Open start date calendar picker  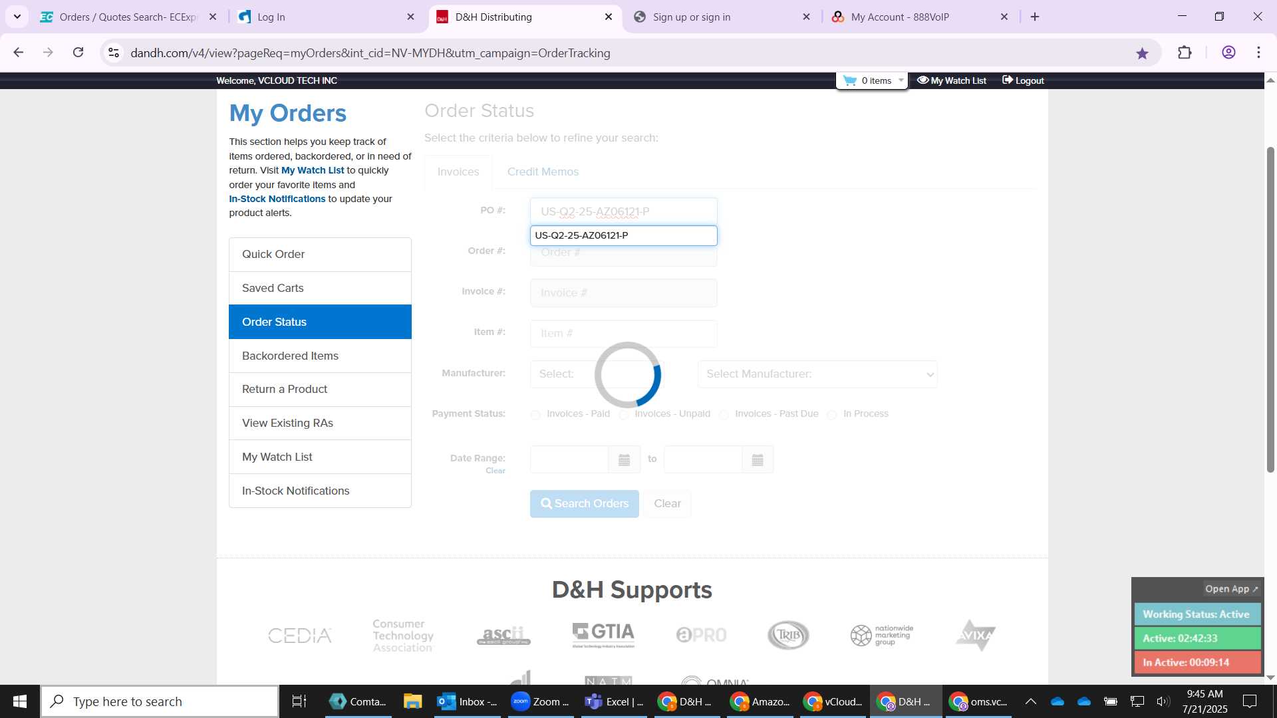click(x=624, y=459)
